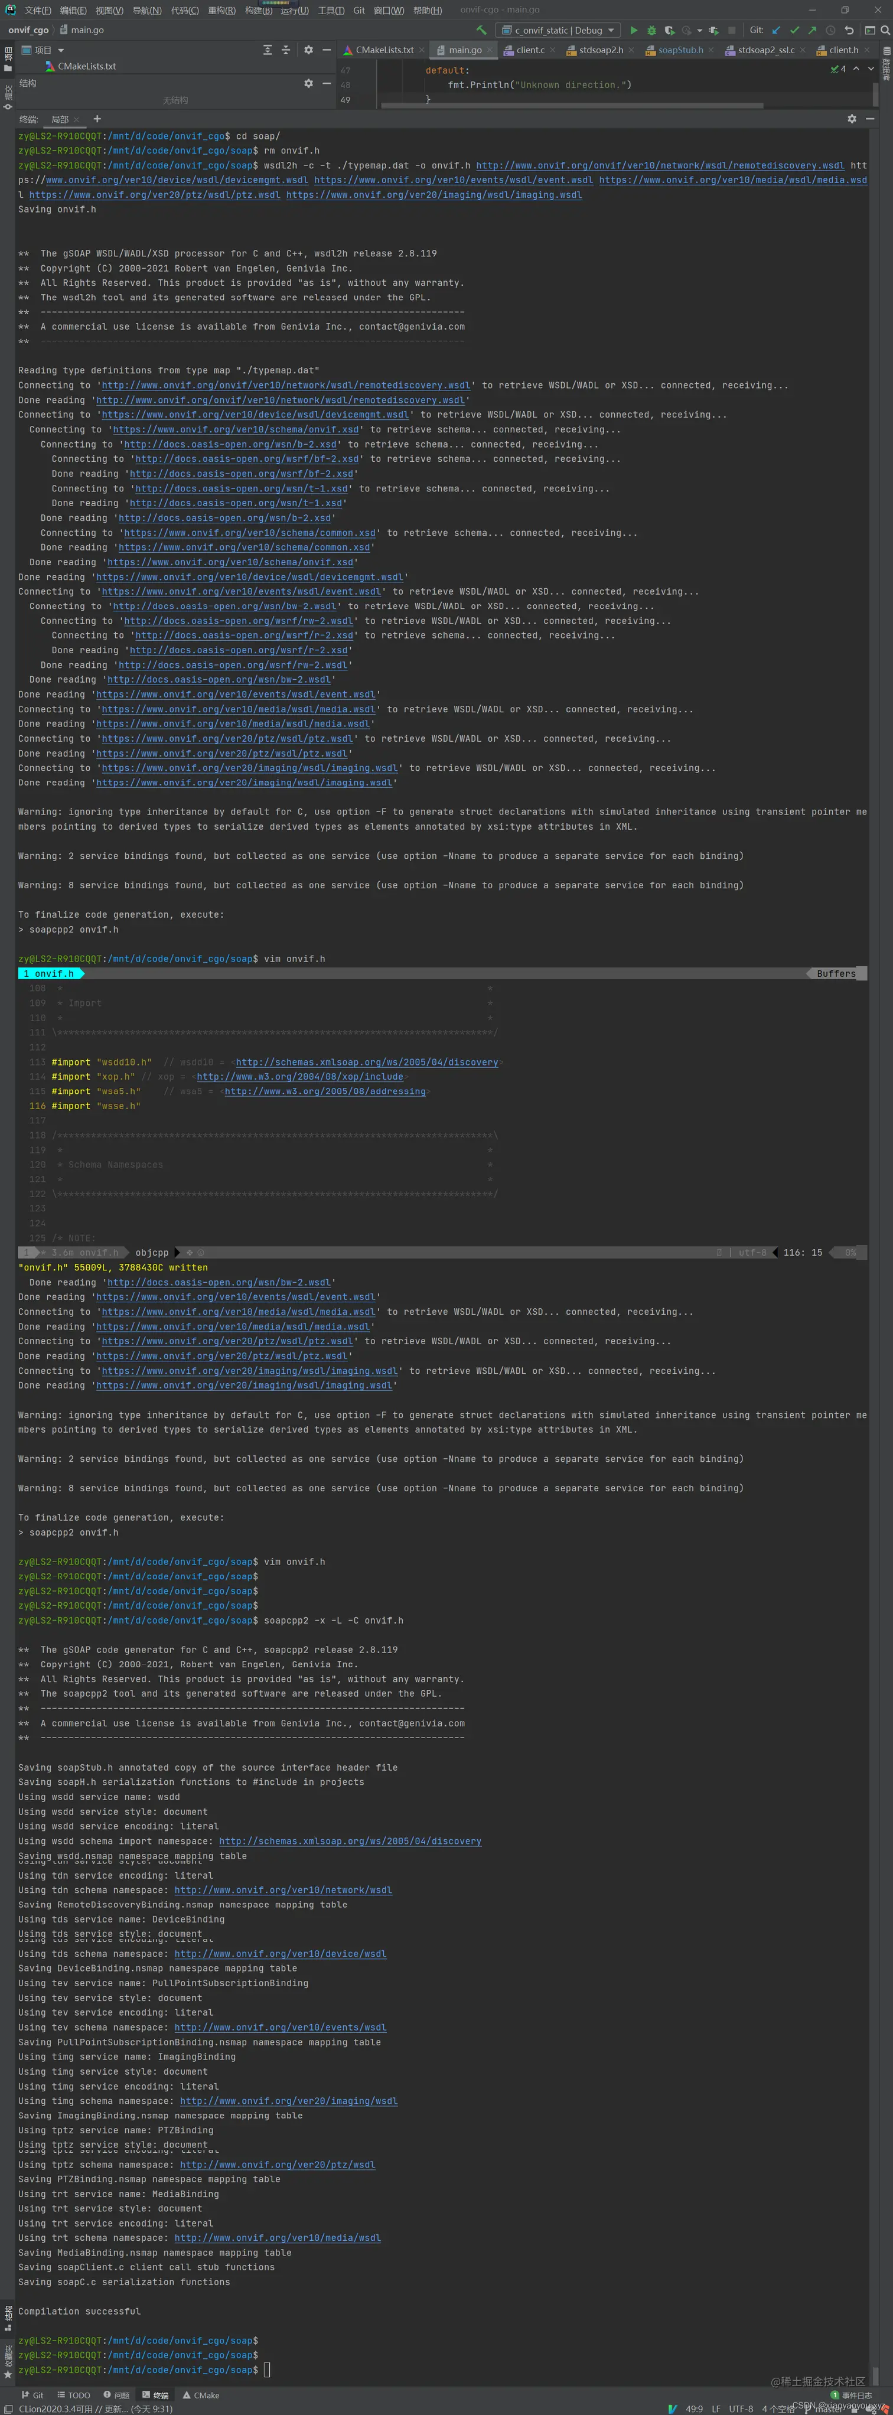Open the Event Log (事件日志)
The height and width of the screenshot is (2415, 893).
click(x=852, y=2396)
